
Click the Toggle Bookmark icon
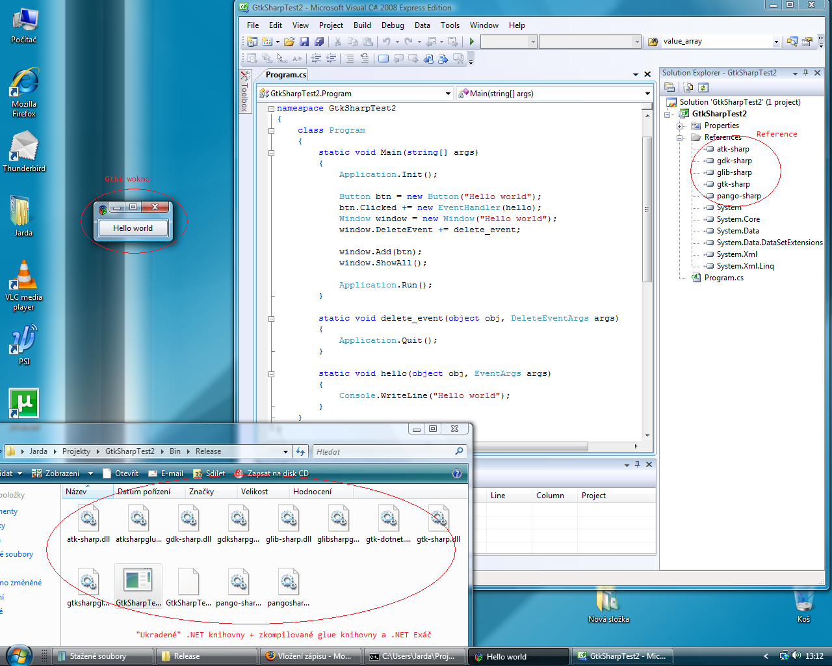tap(383, 59)
